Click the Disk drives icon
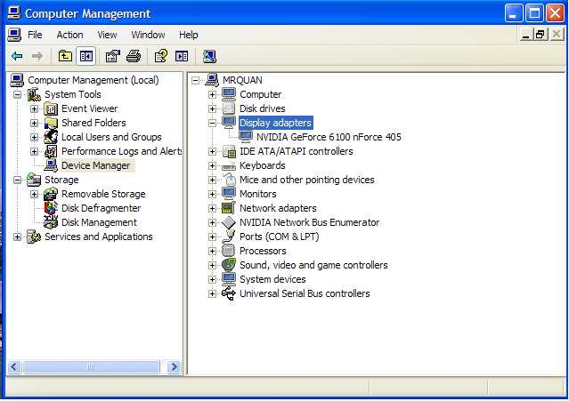 click(229, 108)
